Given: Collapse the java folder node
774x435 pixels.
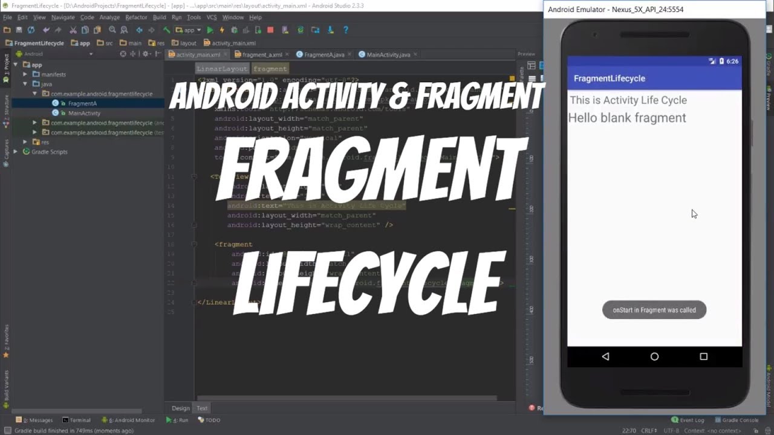Looking at the screenshot, I should click(25, 84).
